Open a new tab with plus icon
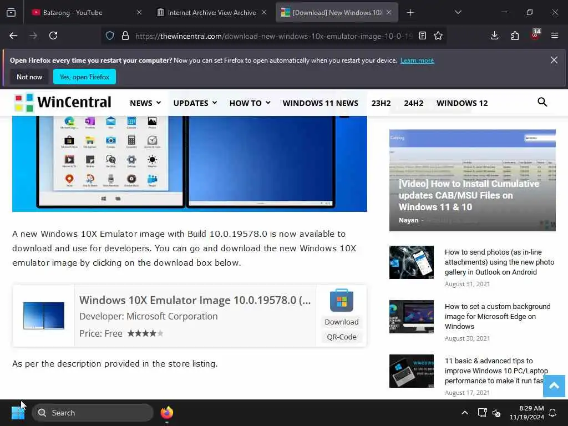This screenshot has width=568, height=426. [x=410, y=13]
